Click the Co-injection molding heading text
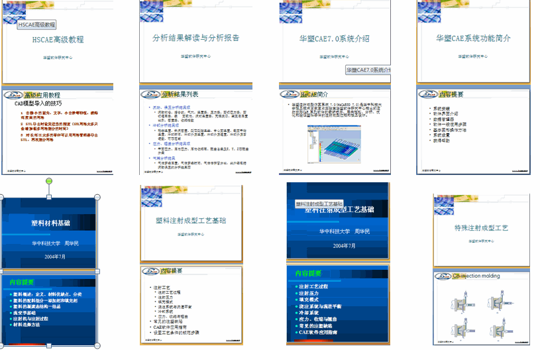The image size is (540, 350). (x=476, y=276)
